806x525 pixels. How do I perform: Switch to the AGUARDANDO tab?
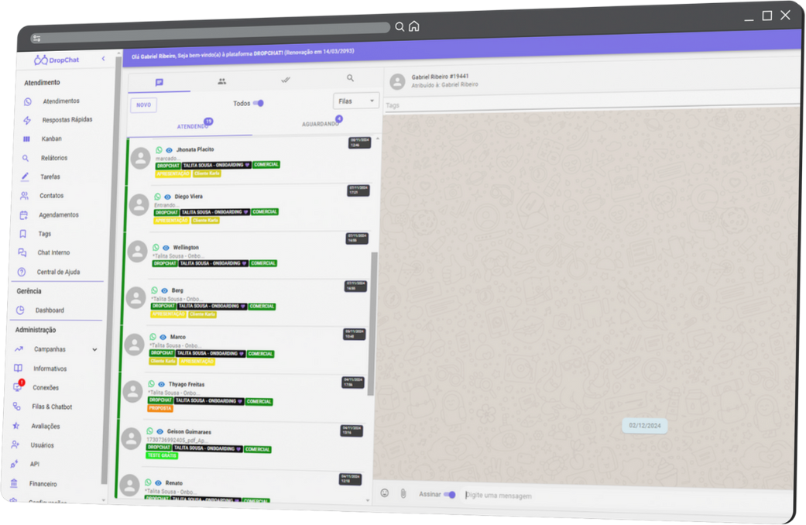(321, 124)
